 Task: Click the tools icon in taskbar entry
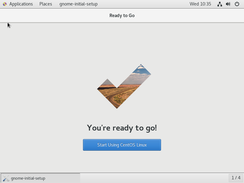pyautogui.click(x=6, y=178)
